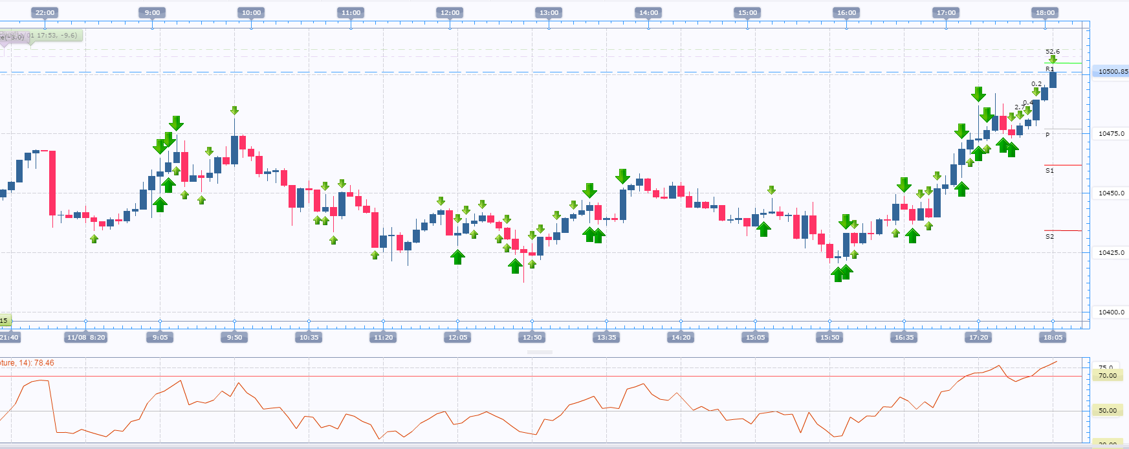Click the 22:00 marker on top time axis
This screenshot has height=449, width=1129.
coord(45,12)
